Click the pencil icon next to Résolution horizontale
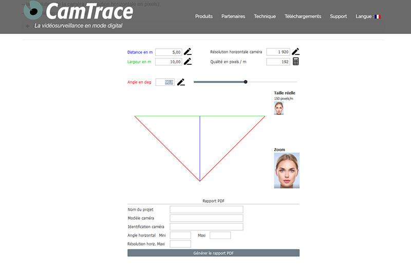 click(x=295, y=51)
